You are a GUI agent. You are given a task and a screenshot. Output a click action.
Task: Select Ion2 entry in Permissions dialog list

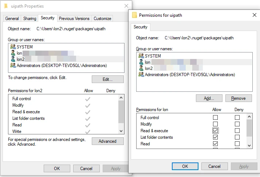(194, 68)
